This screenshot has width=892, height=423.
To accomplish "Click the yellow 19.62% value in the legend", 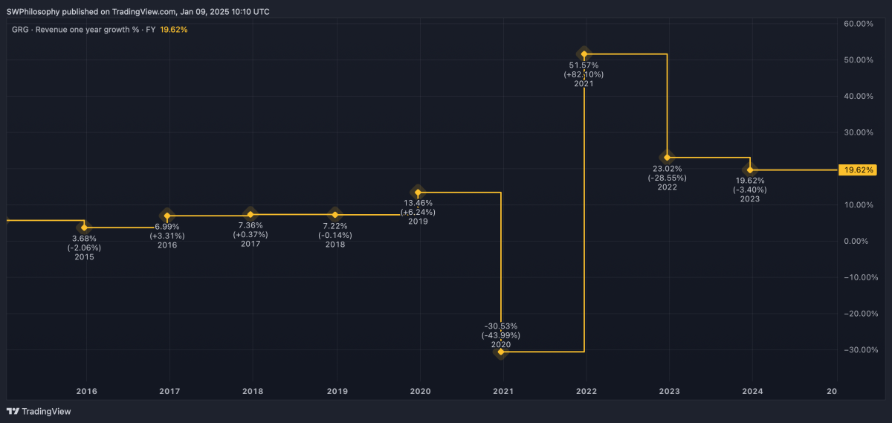I will coord(174,30).
